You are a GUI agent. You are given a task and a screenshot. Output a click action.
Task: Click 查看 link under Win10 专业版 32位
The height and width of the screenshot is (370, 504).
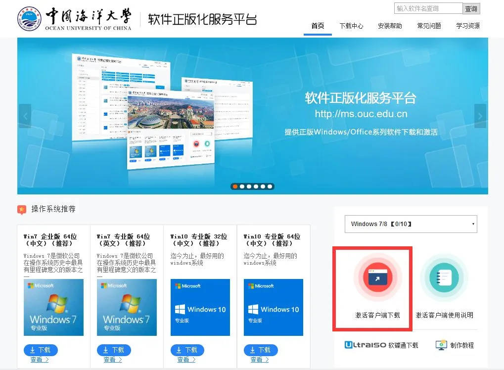(186, 360)
